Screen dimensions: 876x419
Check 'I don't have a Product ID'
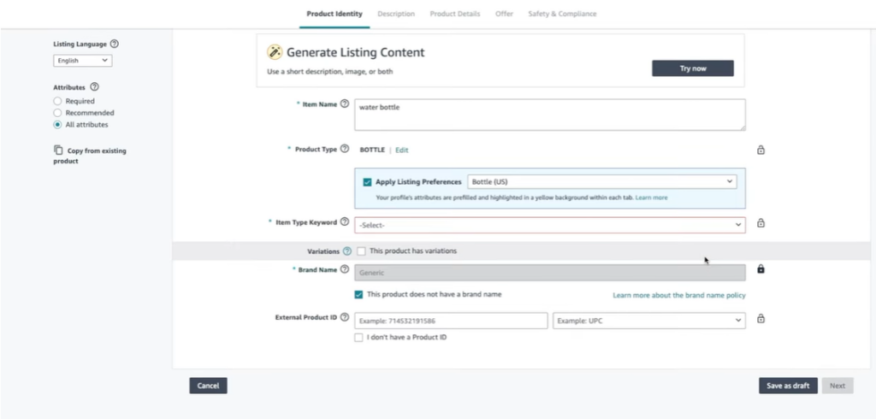click(x=358, y=338)
